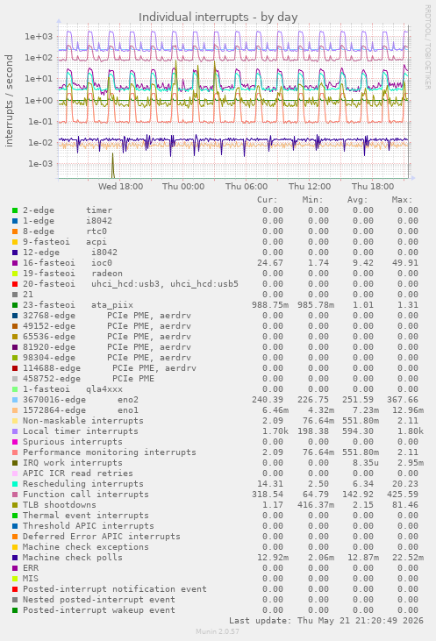
Task: Click the Avg: column header
Action: tap(357, 200)
